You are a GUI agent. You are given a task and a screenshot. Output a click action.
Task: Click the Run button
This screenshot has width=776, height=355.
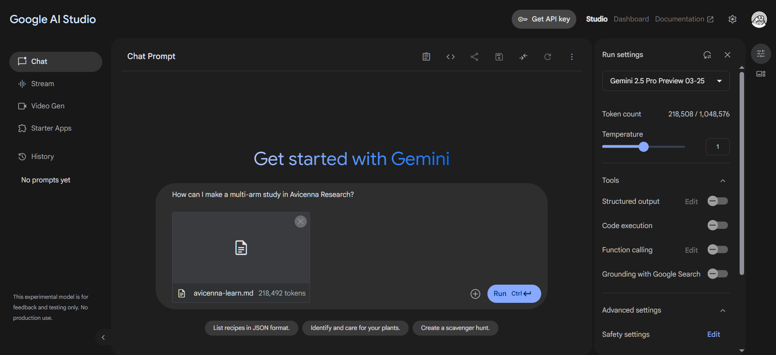pyautogui.click(x=514, y=294)
